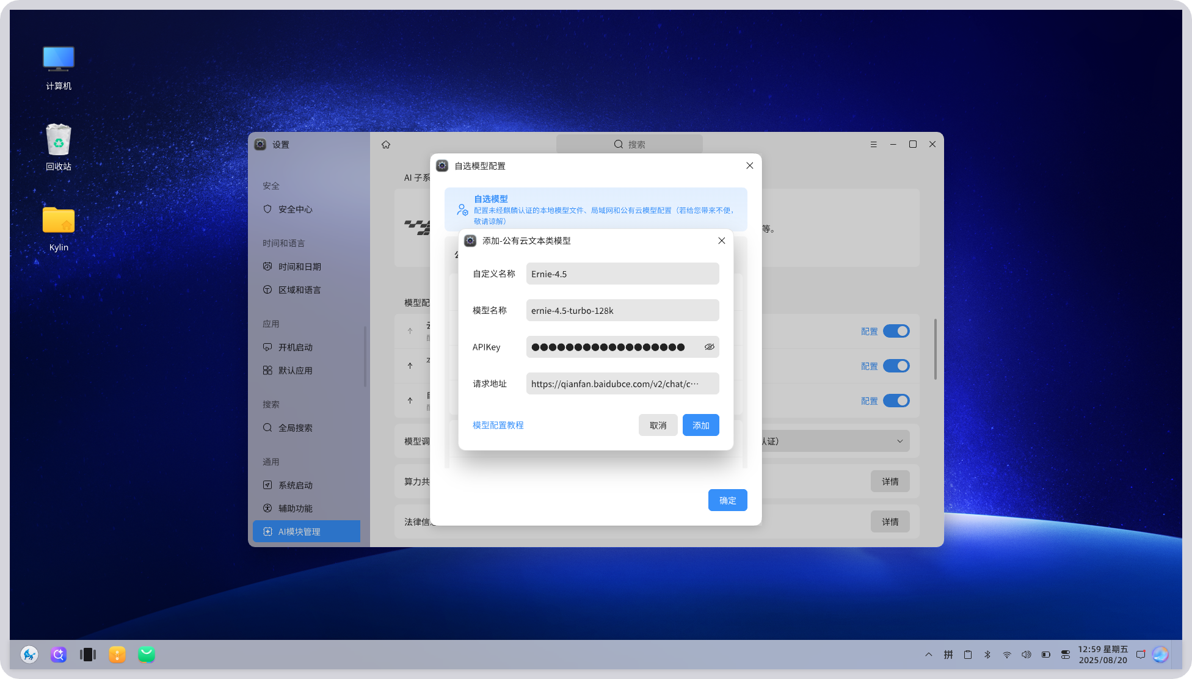1192x679 pixels.
Task: Reveal the APIKey with eye icon
Action: (x=709, y=347)
